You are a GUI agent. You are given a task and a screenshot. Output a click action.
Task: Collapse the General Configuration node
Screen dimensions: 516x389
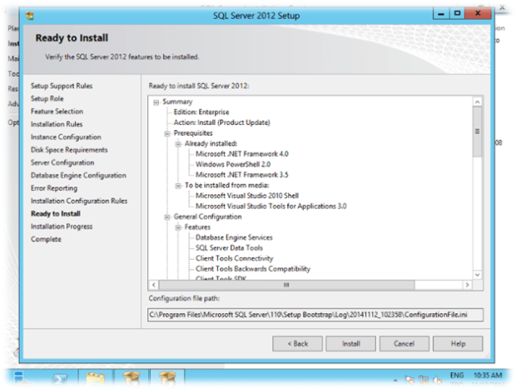[x=167, y=217]
